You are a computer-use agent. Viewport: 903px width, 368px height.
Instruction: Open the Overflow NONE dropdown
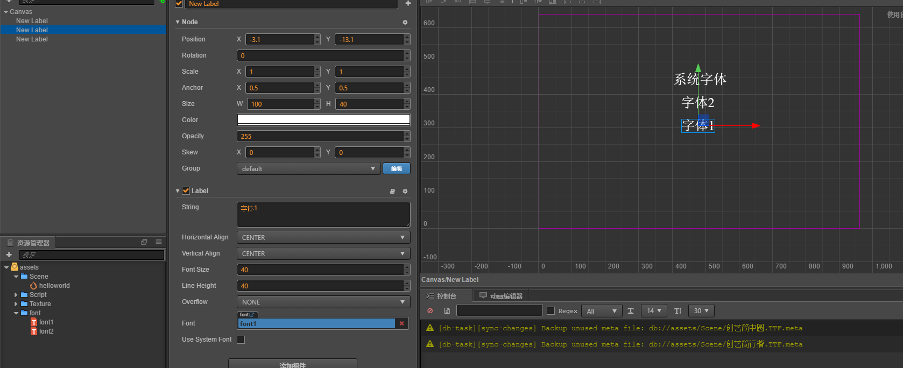tap(323, 302)
